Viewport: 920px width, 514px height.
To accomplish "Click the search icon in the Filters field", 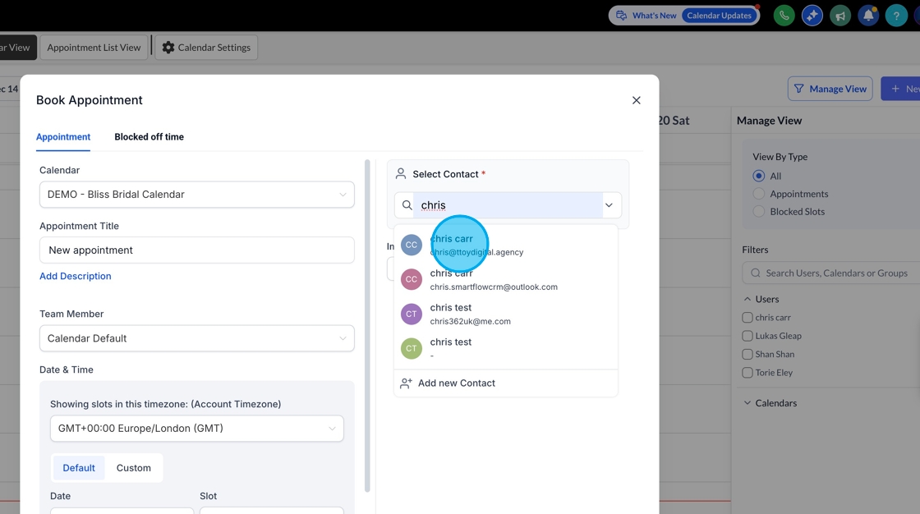I will click(755, 273).
